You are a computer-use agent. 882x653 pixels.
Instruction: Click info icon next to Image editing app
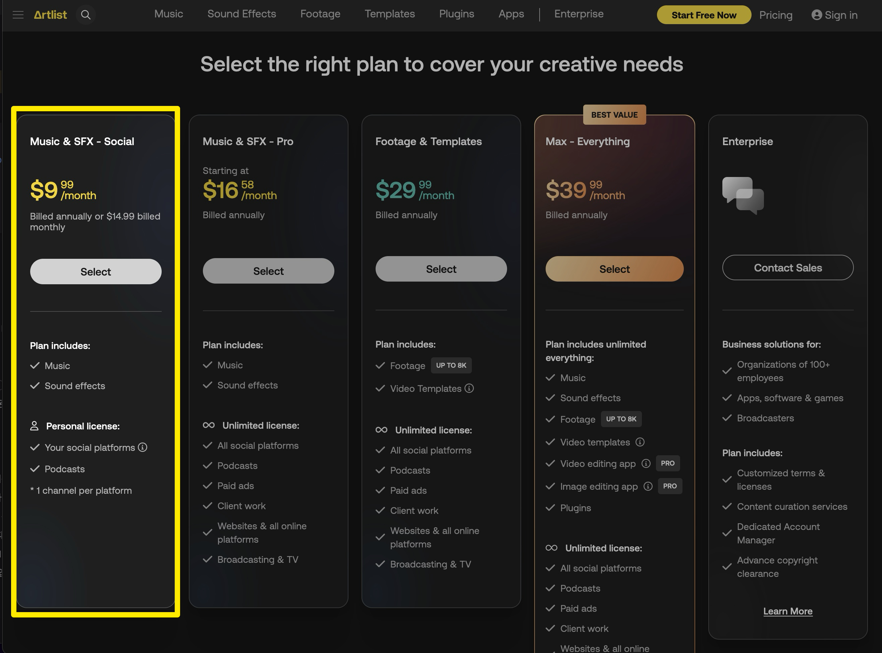coord(648,486)
